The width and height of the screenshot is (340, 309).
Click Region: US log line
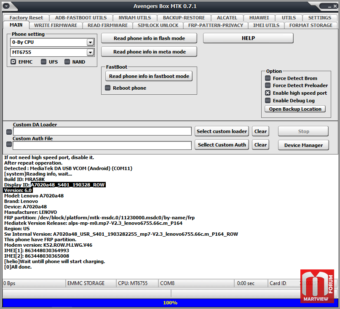click(17, 229)
